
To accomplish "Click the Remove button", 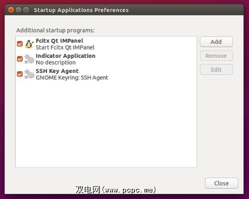I will coord(216,56).
